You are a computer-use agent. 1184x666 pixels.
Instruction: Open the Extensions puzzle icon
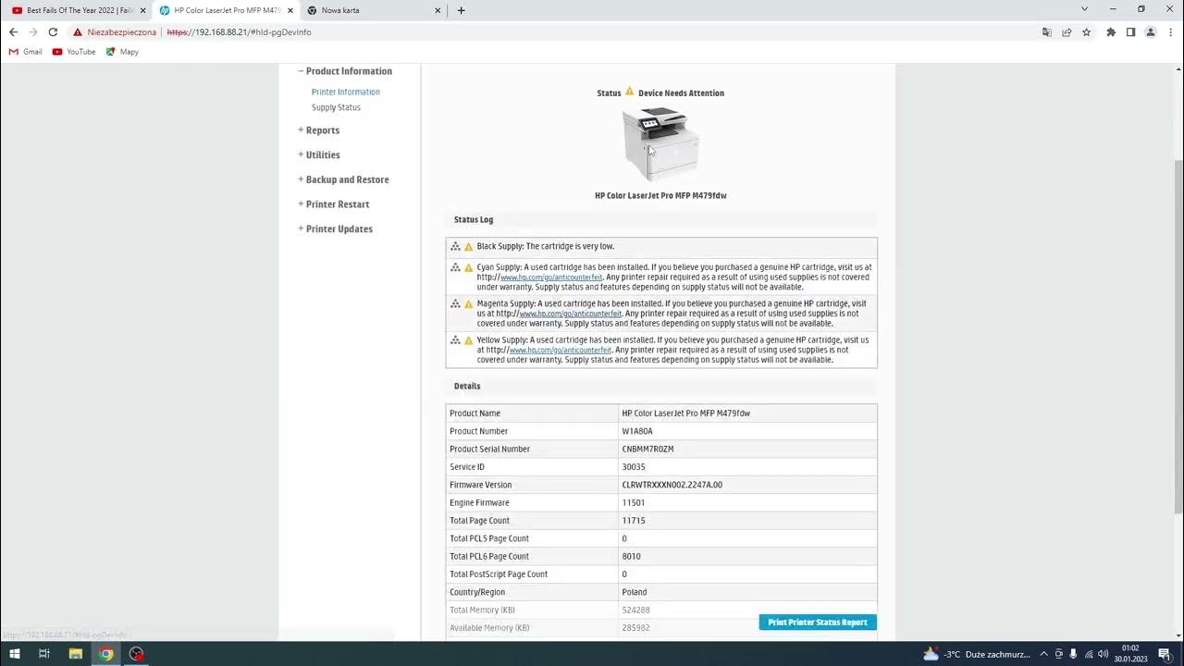tap(1111, 31)
